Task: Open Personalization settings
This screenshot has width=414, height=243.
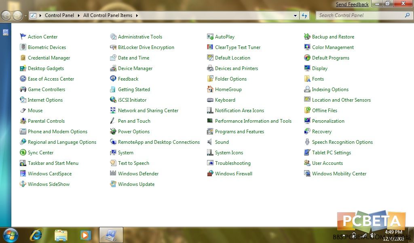Action: 329,121
